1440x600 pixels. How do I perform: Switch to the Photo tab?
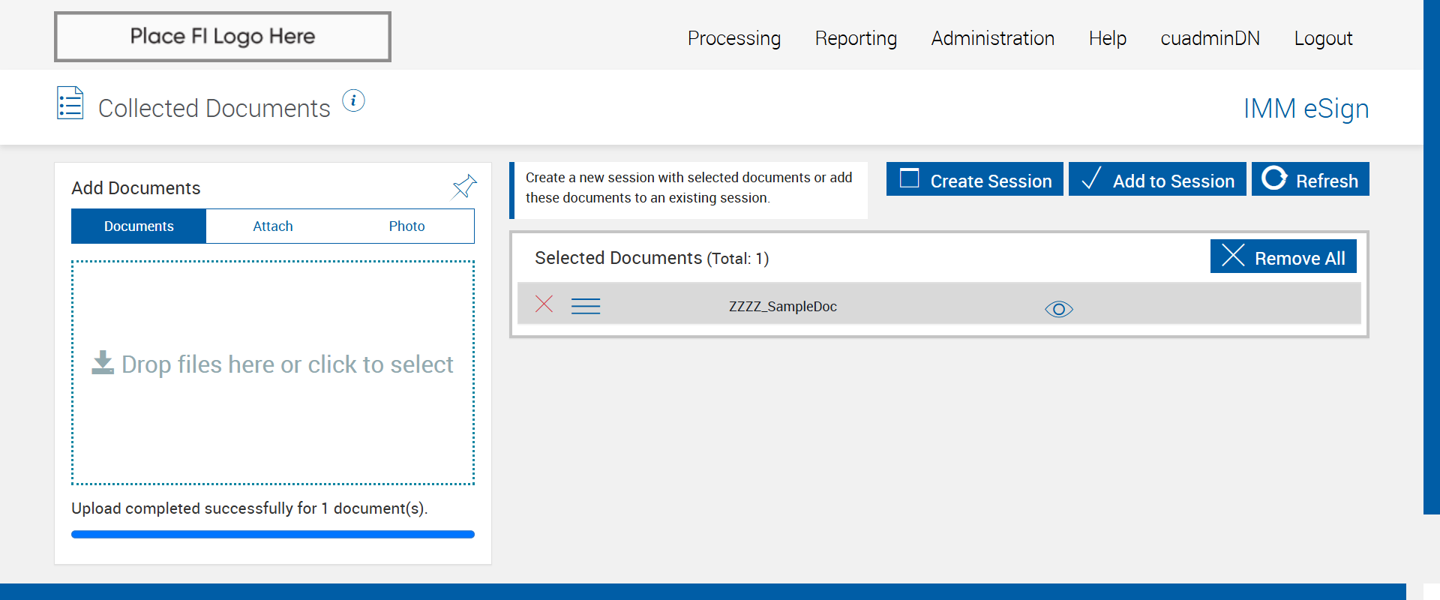tap(406, 226)
